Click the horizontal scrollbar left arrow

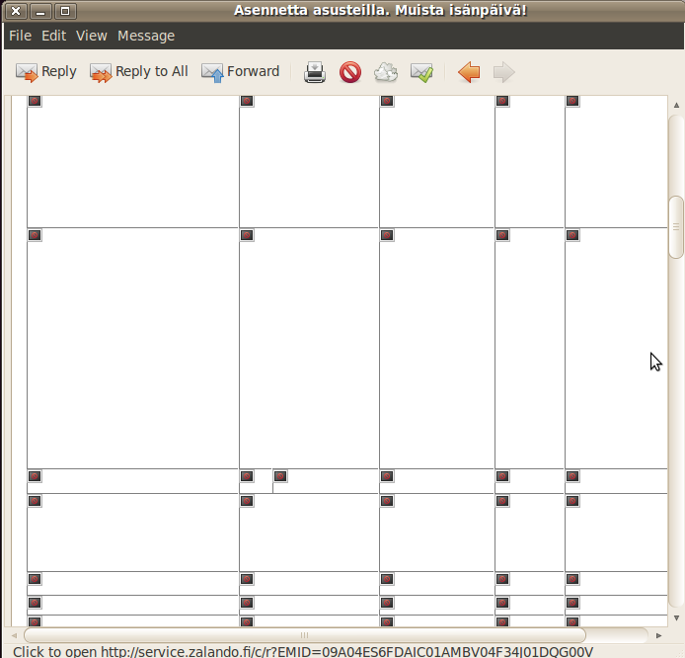pyautogui.click(x=14, y=635)
